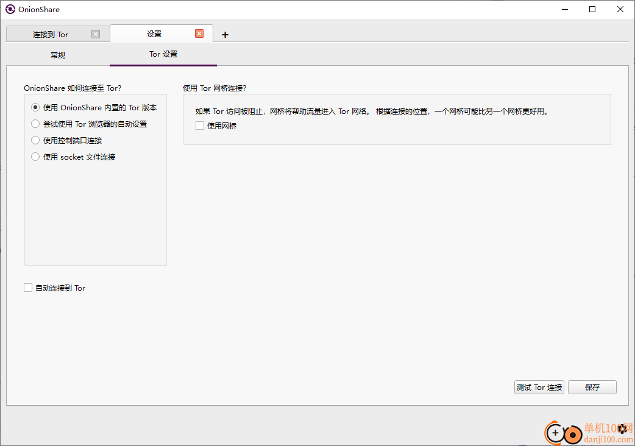Viewport: 635px width, 446px height.
Task: Click the OnionShare logo in title bar
Action: point(10,9)
